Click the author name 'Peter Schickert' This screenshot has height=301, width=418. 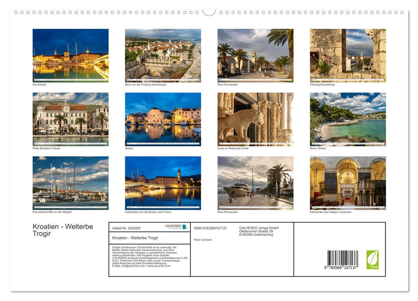pos(203,240)
